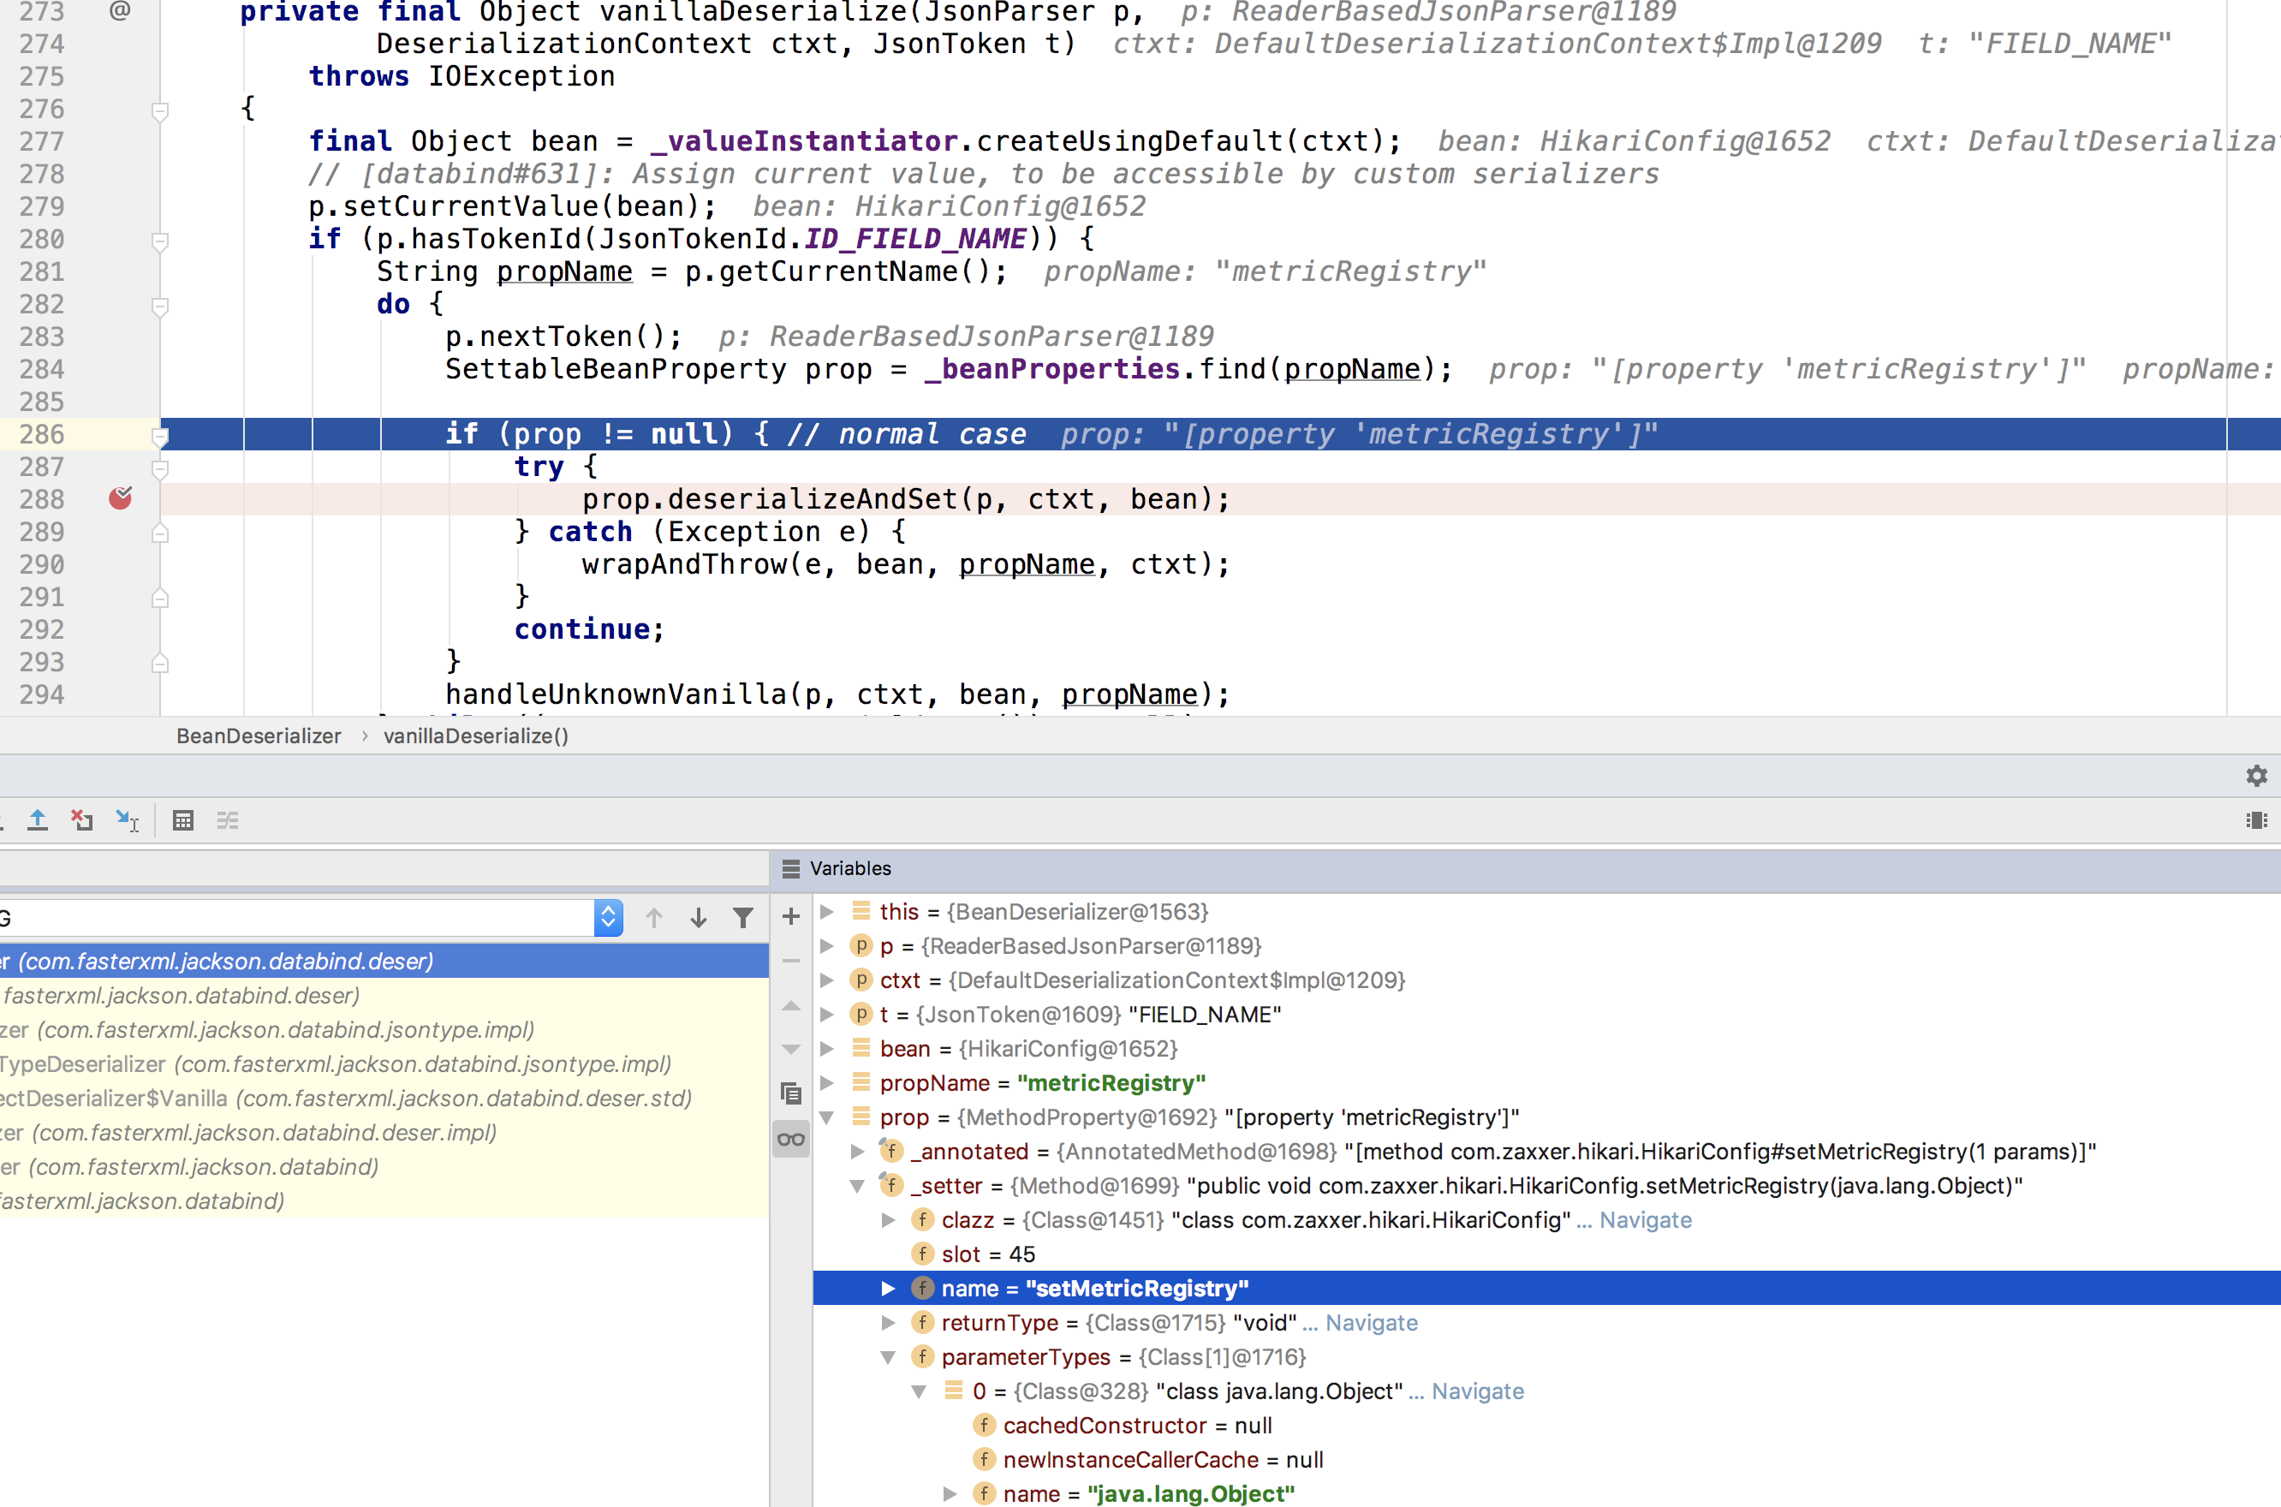The image size is (2281, 1507).
Task: Collapse the prop MethodProperty node
Action: (828, 1117)
